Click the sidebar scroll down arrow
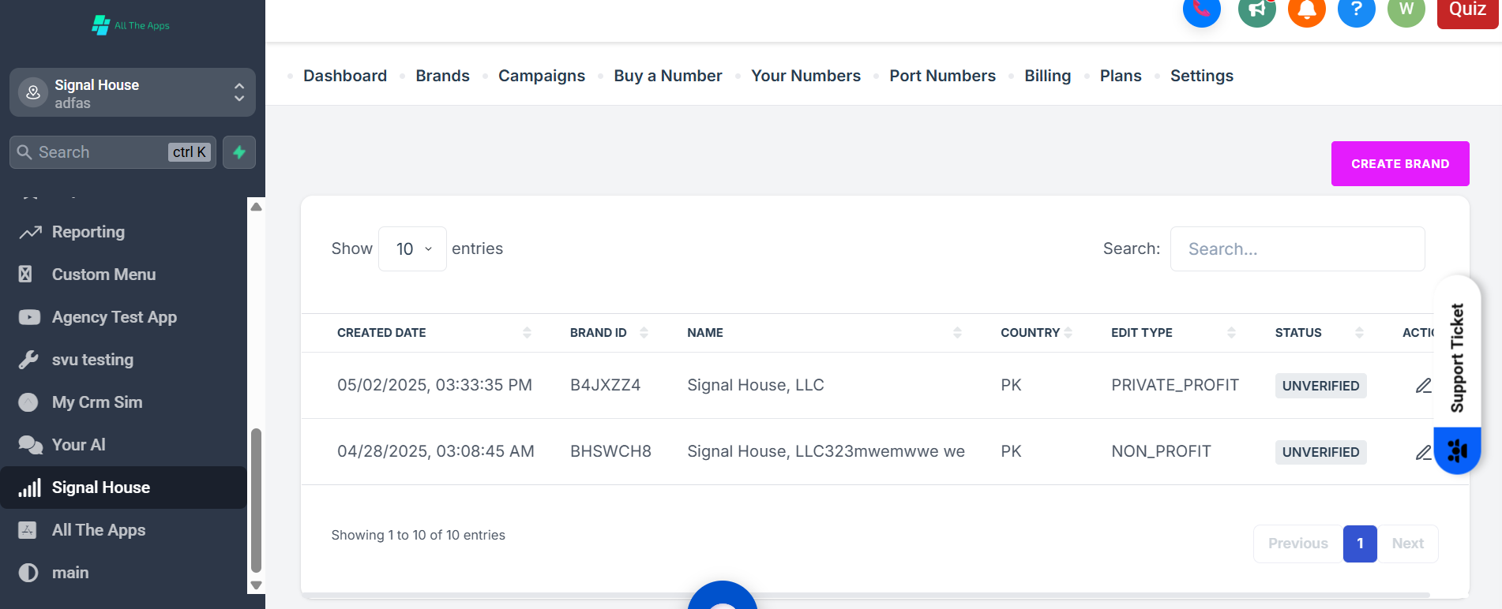 tap(256, 585)
